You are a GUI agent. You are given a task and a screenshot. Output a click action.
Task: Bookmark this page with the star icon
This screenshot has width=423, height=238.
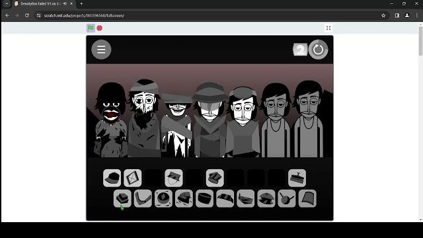click(x=383, y=16)
